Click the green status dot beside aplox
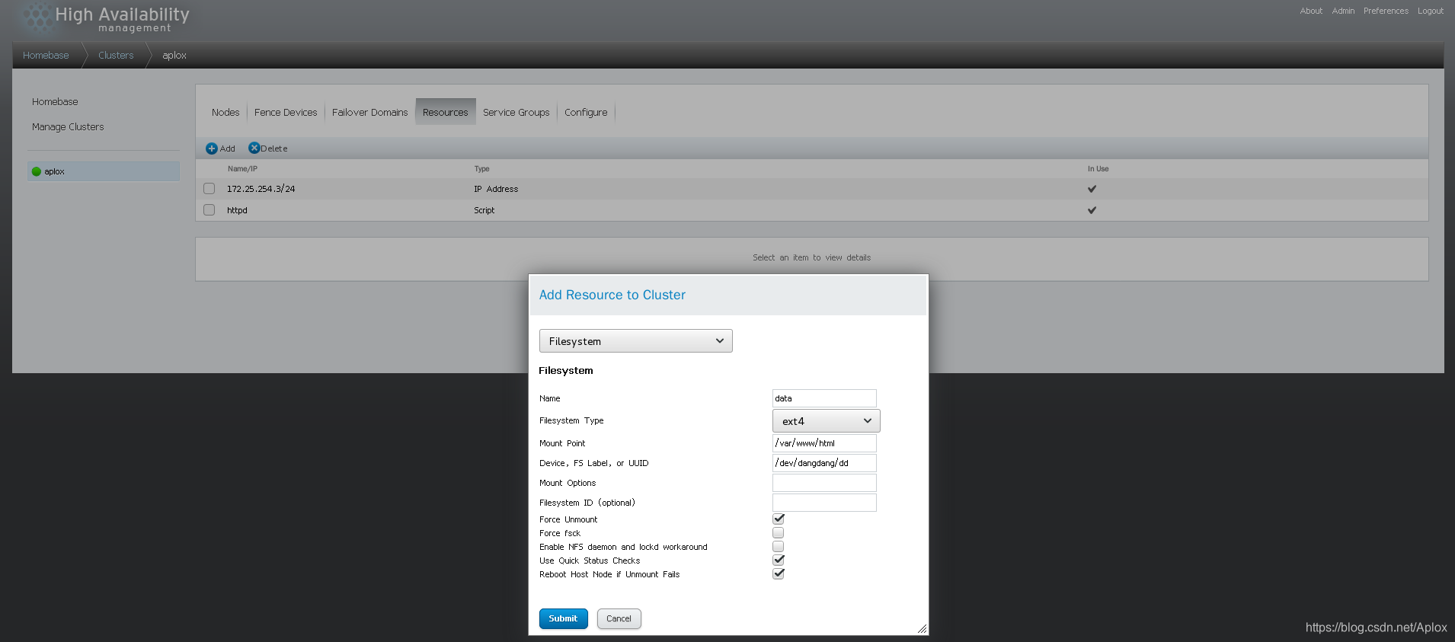1455x642 pixels. click(36, 171)
